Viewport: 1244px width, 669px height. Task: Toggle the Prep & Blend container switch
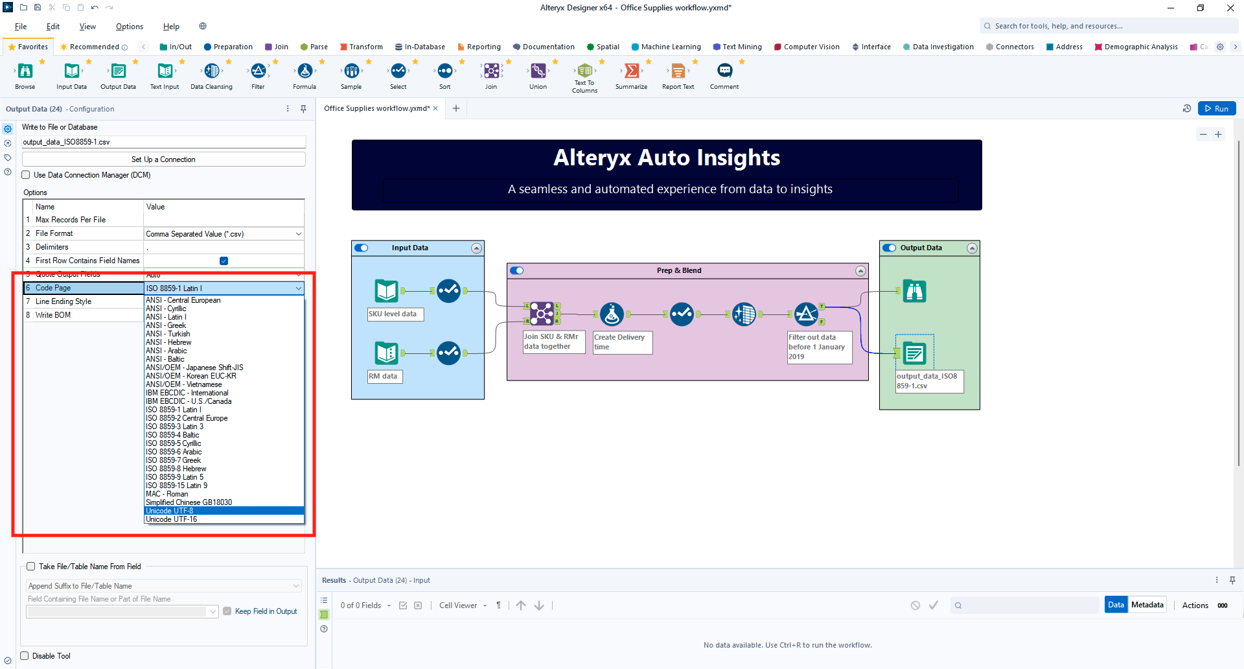tap(517, 270)
